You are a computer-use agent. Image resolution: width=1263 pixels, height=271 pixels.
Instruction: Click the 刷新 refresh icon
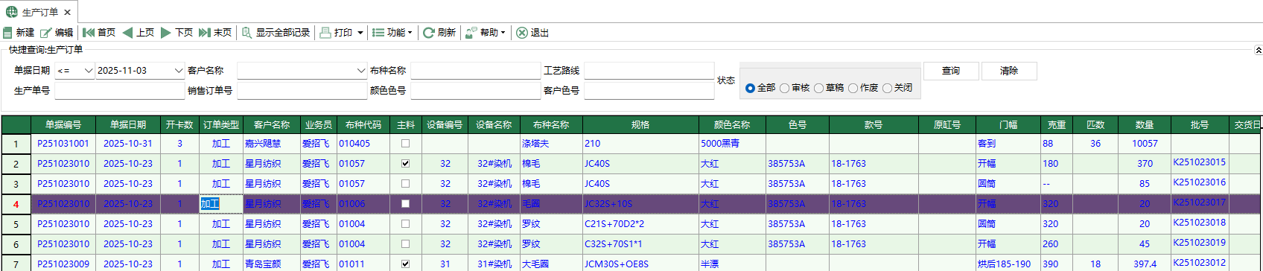tap(429, 33)
